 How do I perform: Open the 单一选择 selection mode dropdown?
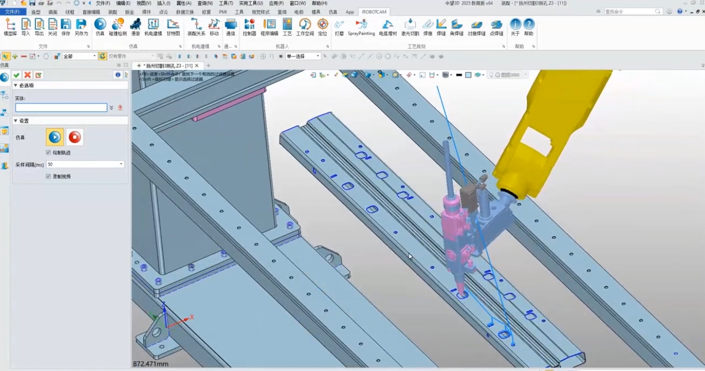click(318, 56)
